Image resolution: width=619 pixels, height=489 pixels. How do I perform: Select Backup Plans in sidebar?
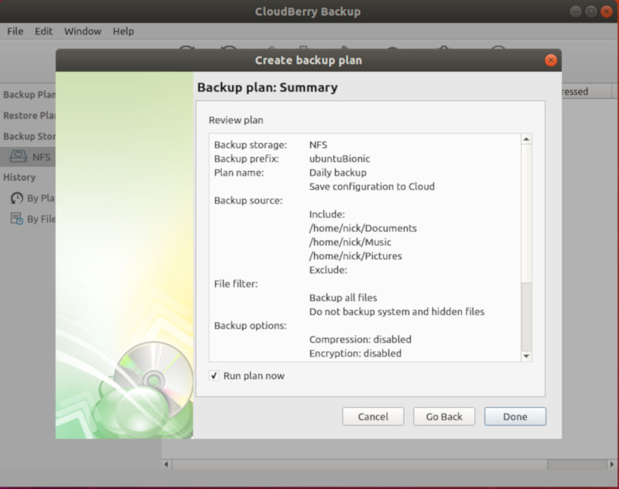pos(29,94)
